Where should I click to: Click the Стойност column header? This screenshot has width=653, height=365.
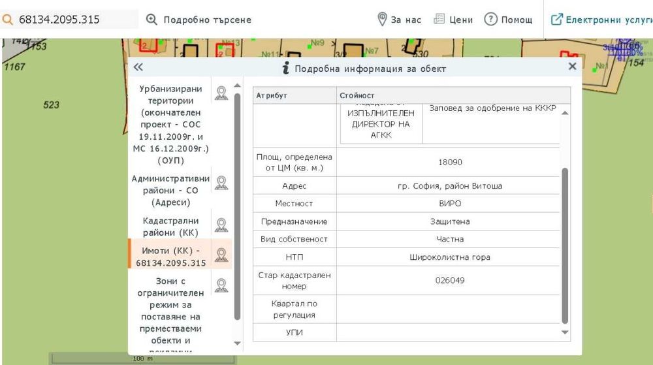tap(454, 95)
